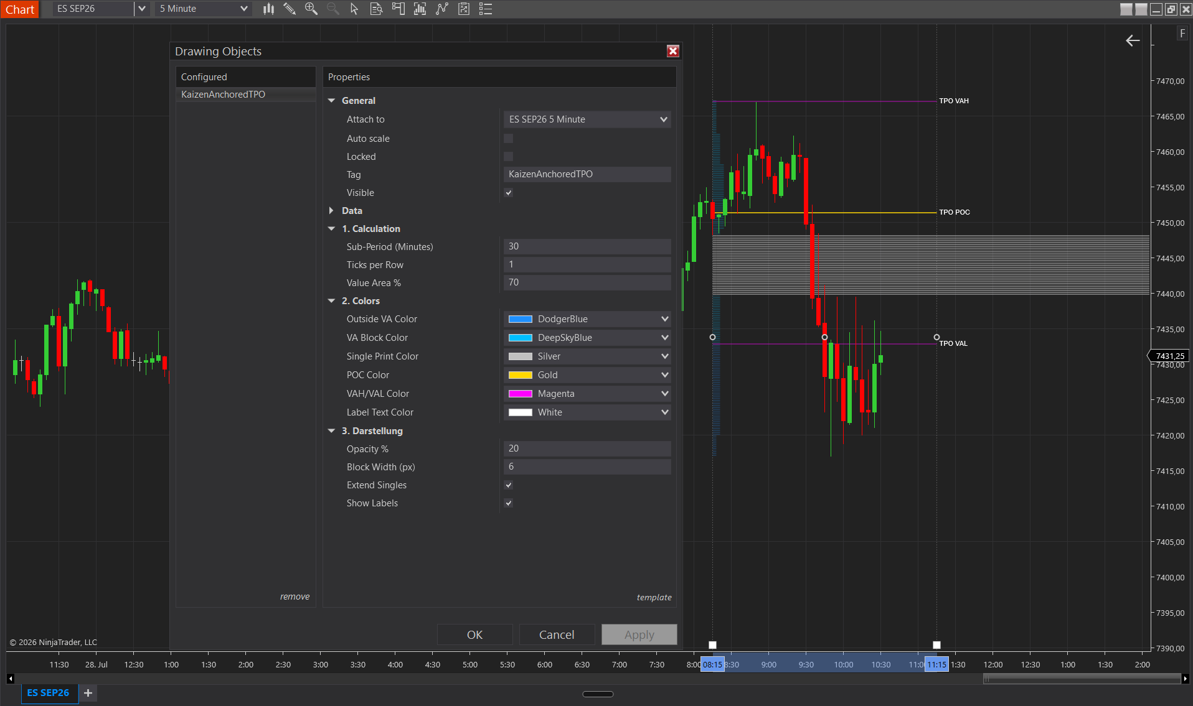
Task: Click the Ticks per Row field
Action: [x=587, y=264]
